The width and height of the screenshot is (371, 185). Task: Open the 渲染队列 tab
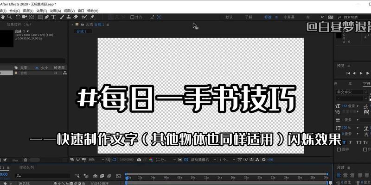click(x=27, y=167)
